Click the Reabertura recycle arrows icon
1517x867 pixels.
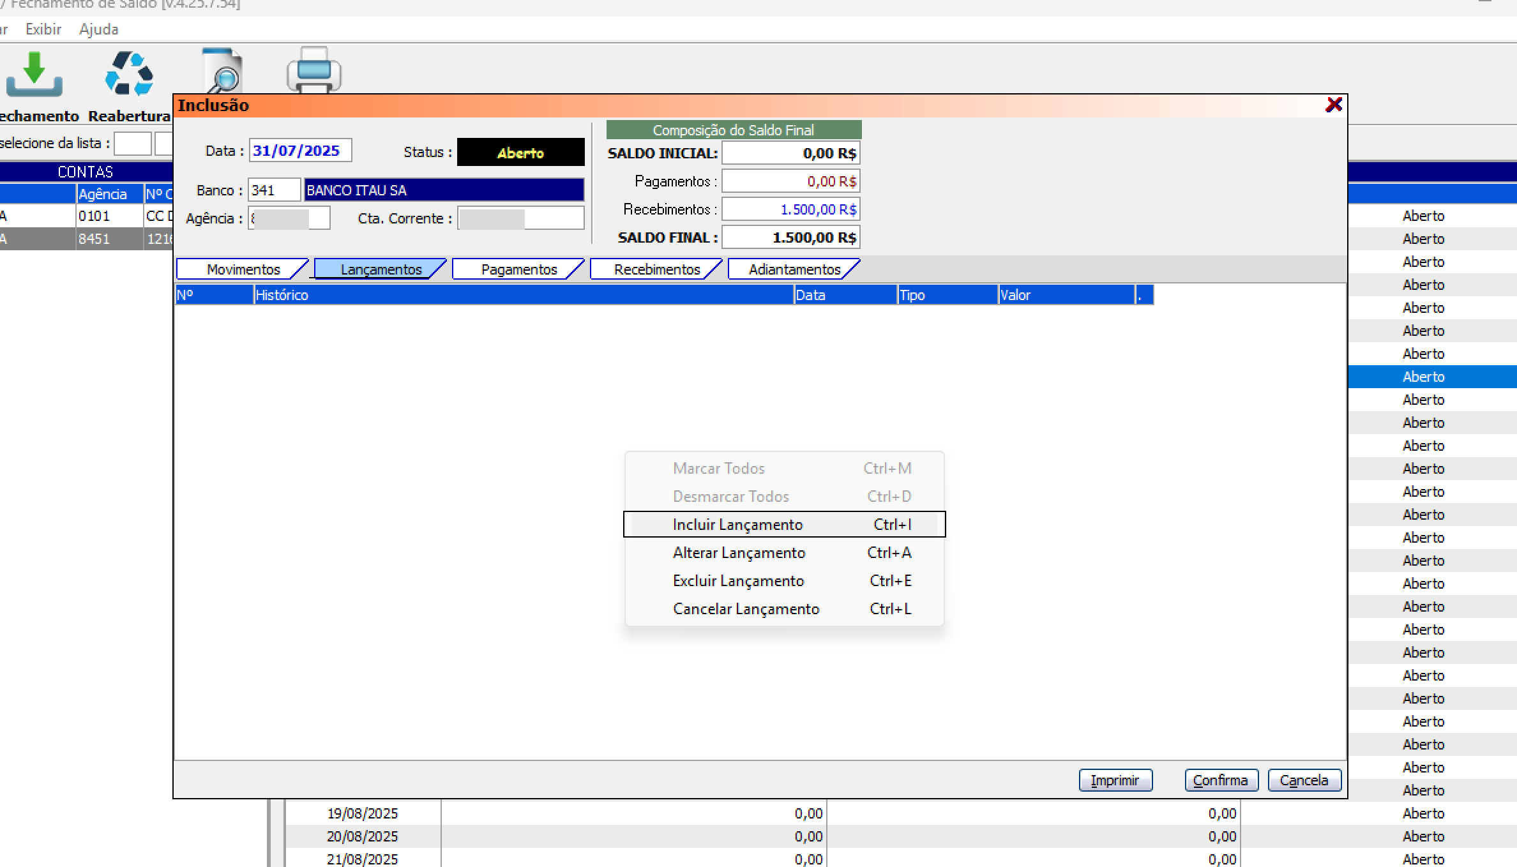tap(129, 75)
